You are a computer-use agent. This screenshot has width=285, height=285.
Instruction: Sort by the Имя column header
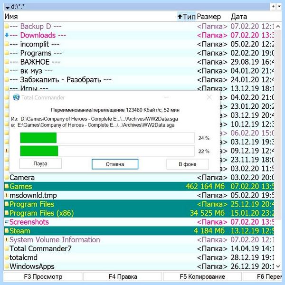tap(11, 17)
